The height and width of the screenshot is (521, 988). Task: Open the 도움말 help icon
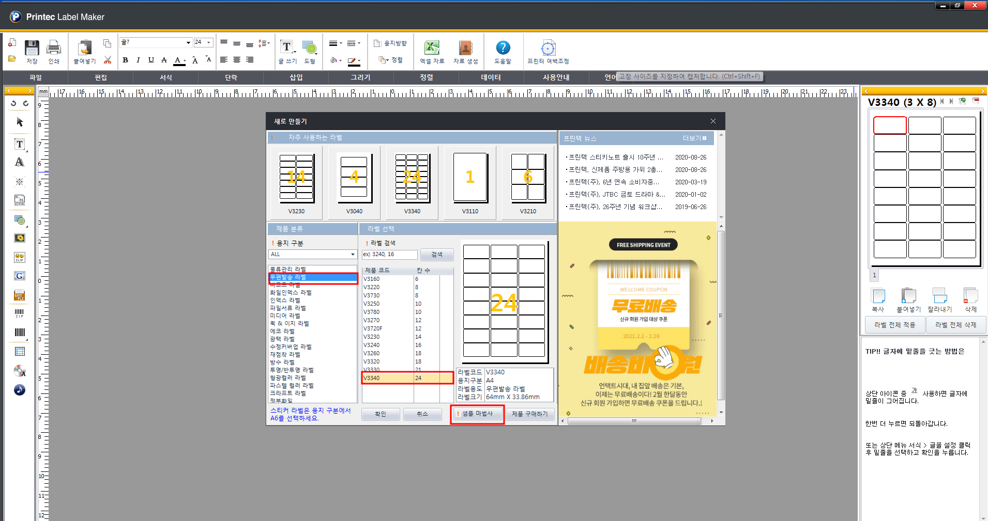[503, 48]
